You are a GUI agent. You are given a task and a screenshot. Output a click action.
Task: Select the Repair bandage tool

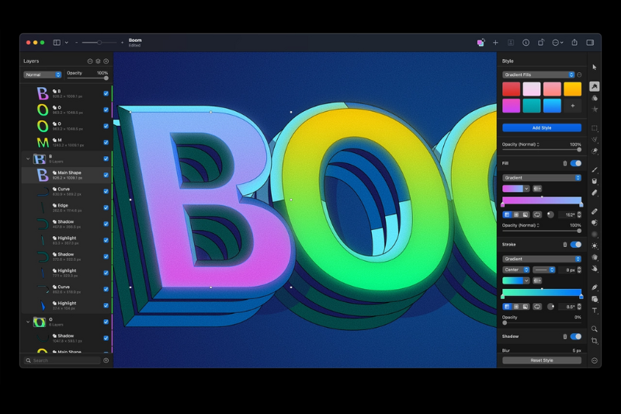tap(594, 211)
